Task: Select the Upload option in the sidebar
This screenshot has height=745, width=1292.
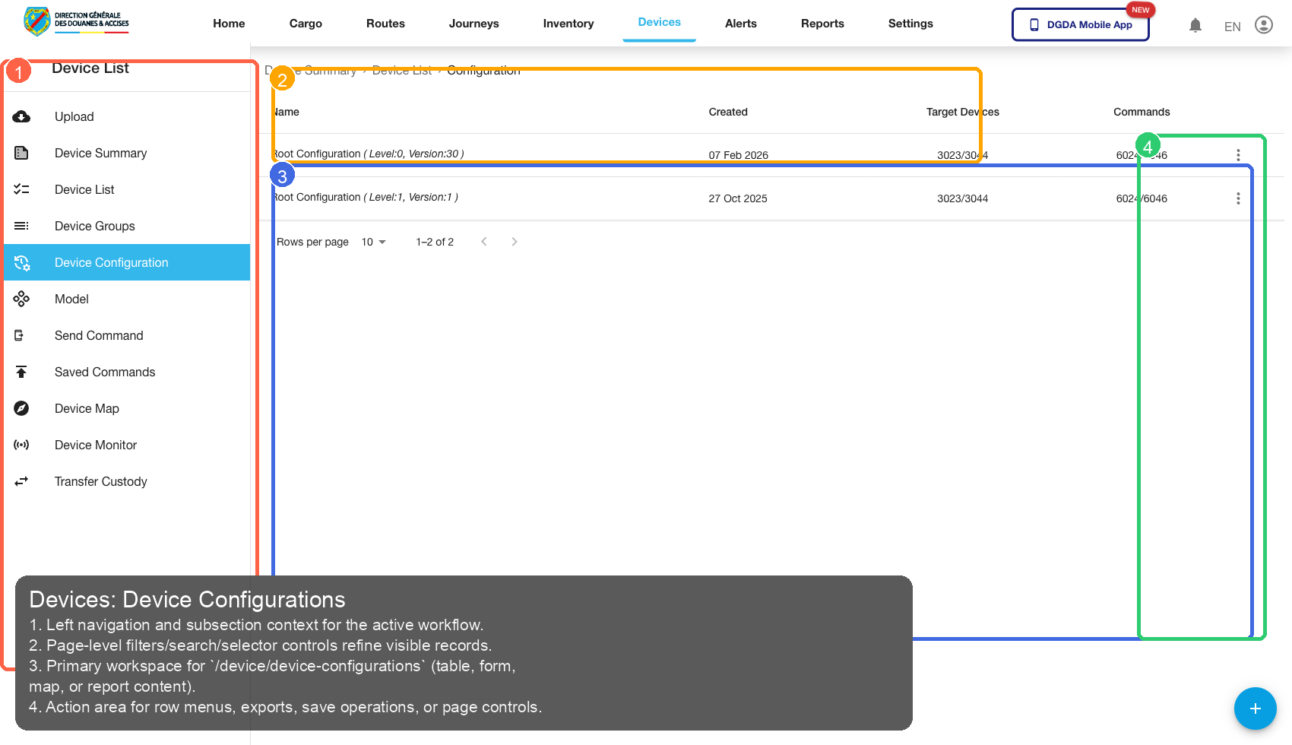Action: point(74,116)
